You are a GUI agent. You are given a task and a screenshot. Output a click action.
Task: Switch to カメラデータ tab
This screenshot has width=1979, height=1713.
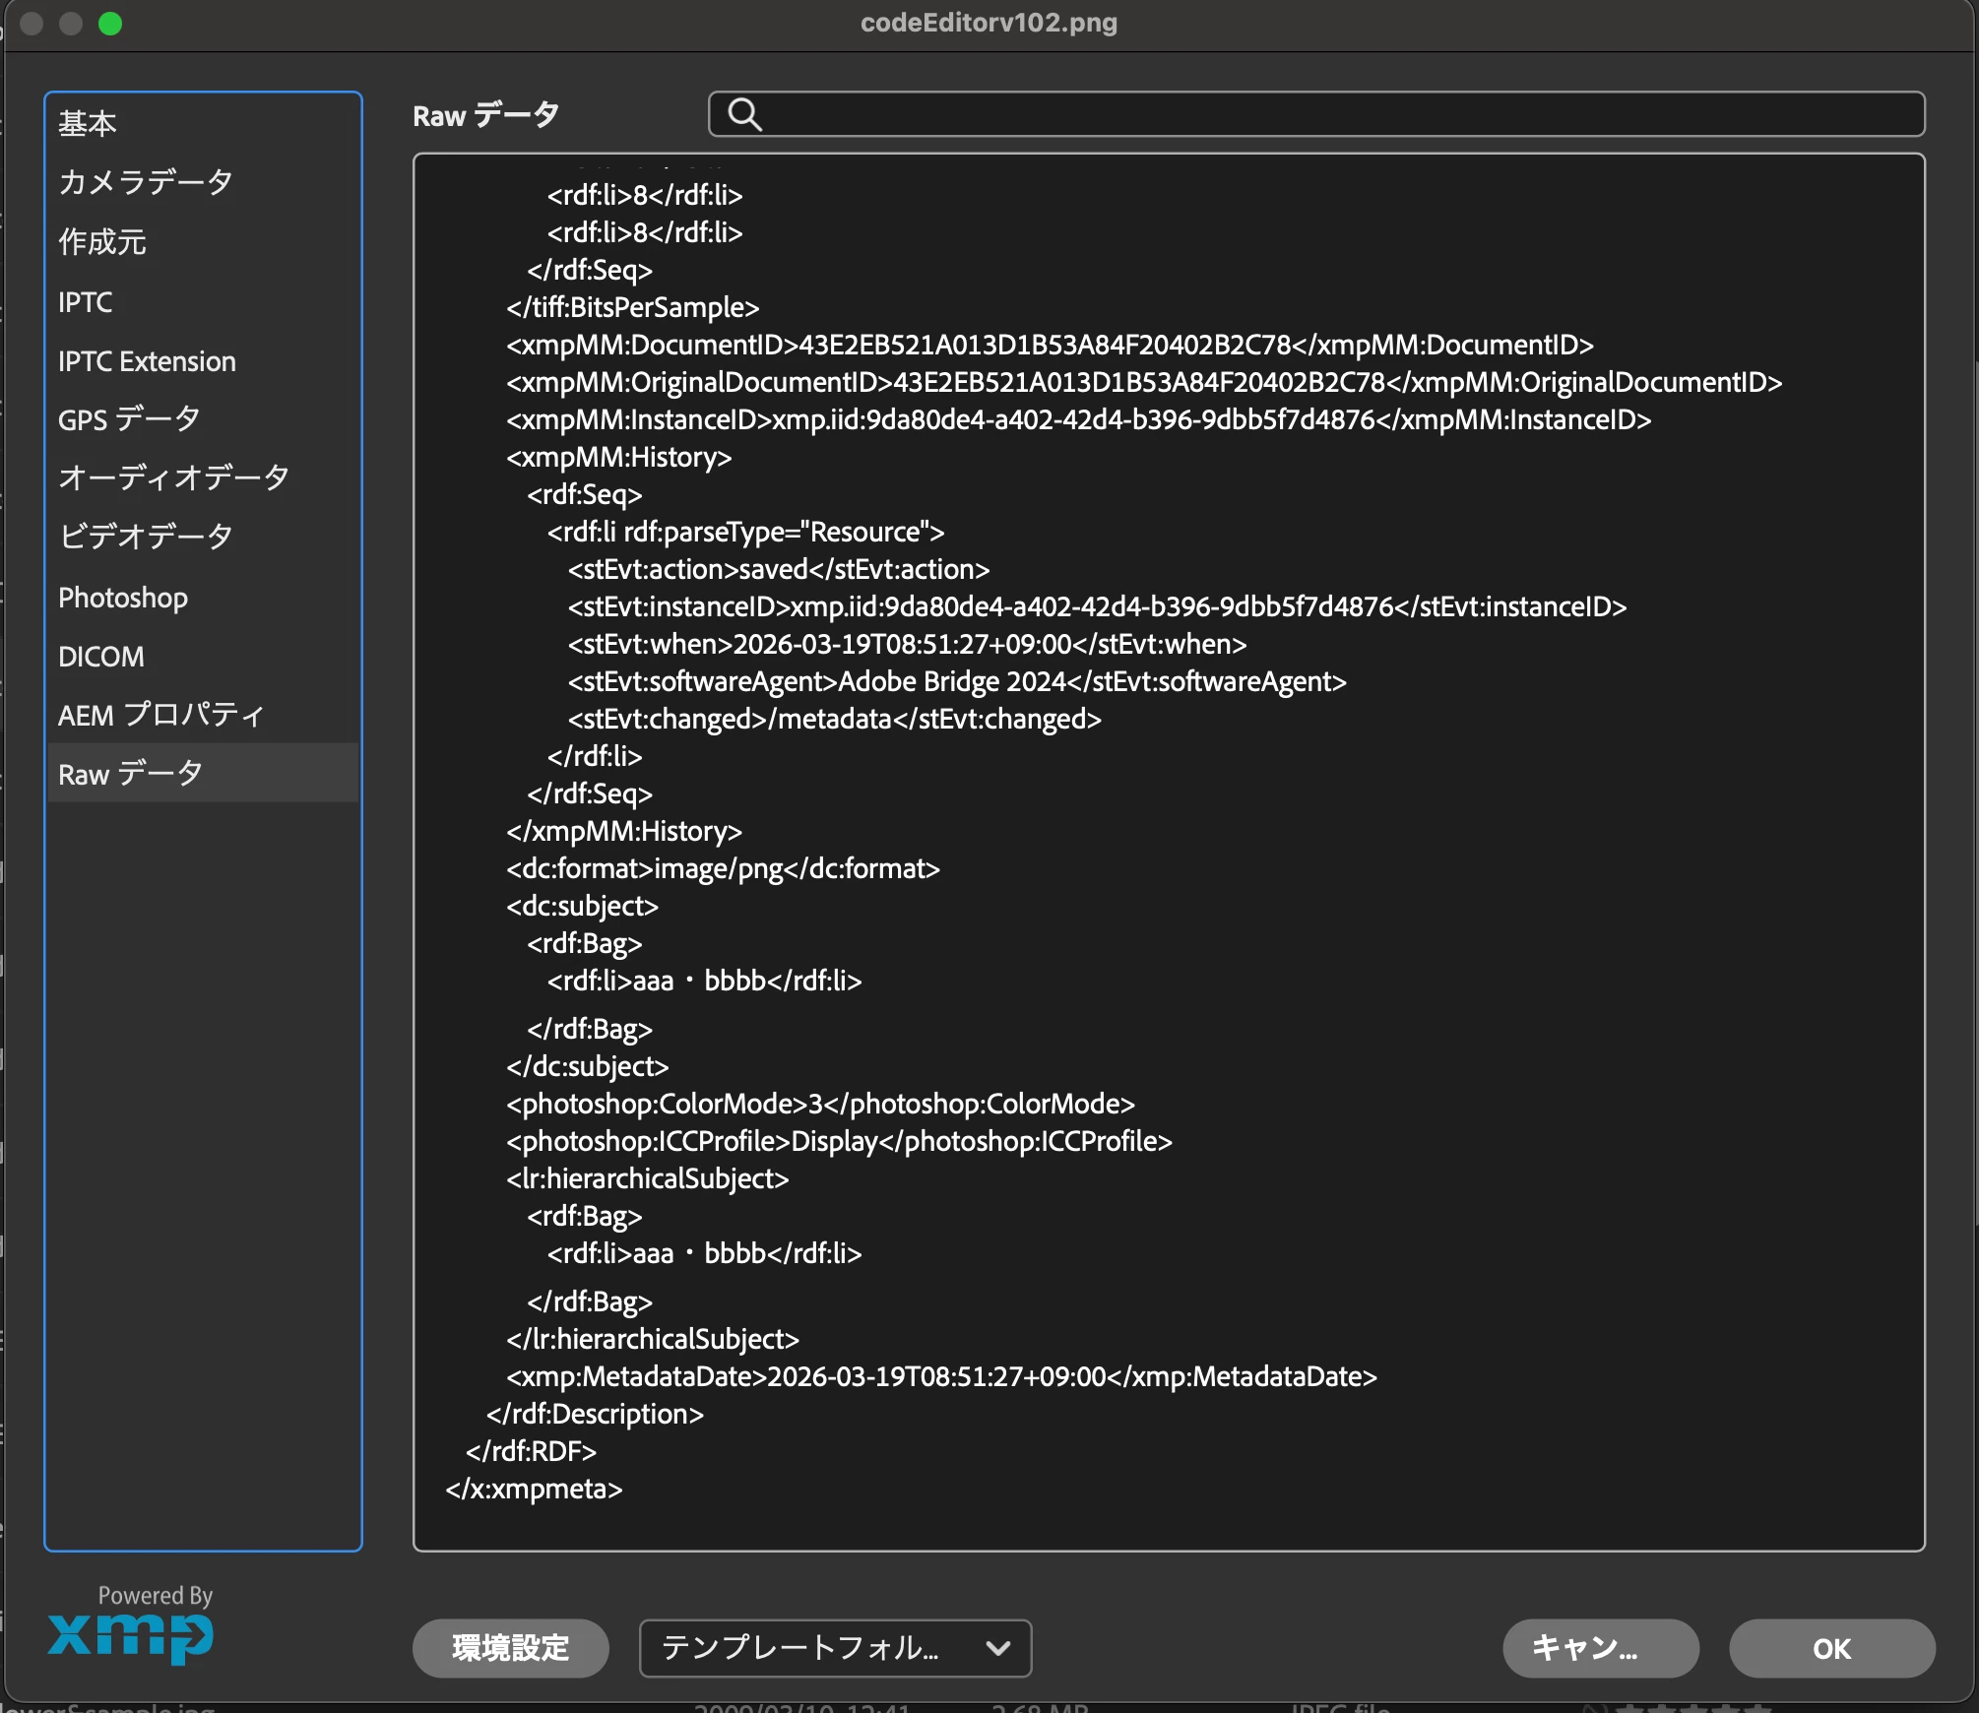(145, 182)
